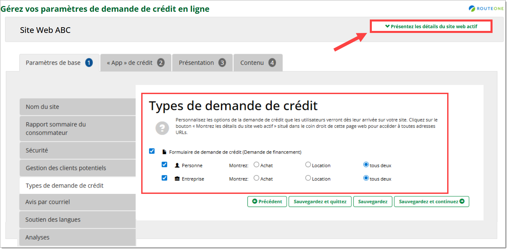Click the gray question mark help icon
The image size is (508, 250).
coord(162,128)
